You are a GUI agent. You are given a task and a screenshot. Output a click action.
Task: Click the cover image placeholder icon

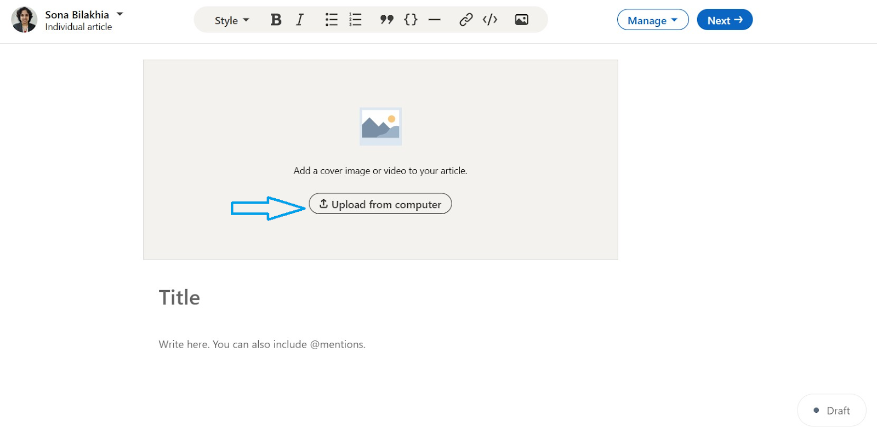380,126
